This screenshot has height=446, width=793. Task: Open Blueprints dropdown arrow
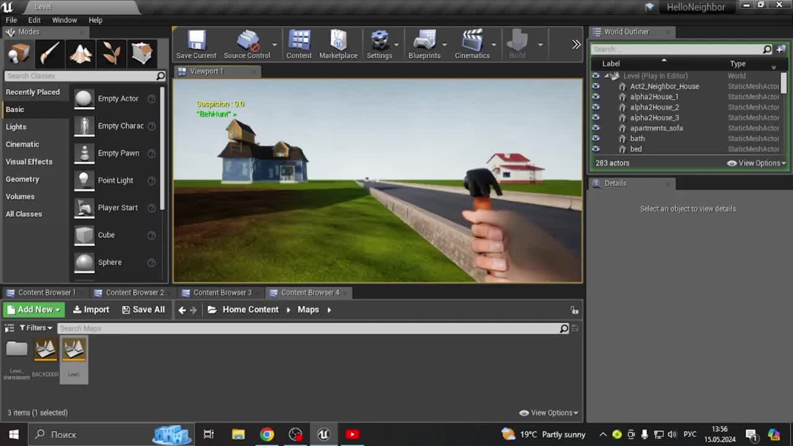pyautogui.click(x=445, y=45)
